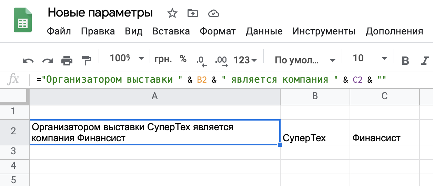
Task: Apply percent format
Action: [183, 59]
